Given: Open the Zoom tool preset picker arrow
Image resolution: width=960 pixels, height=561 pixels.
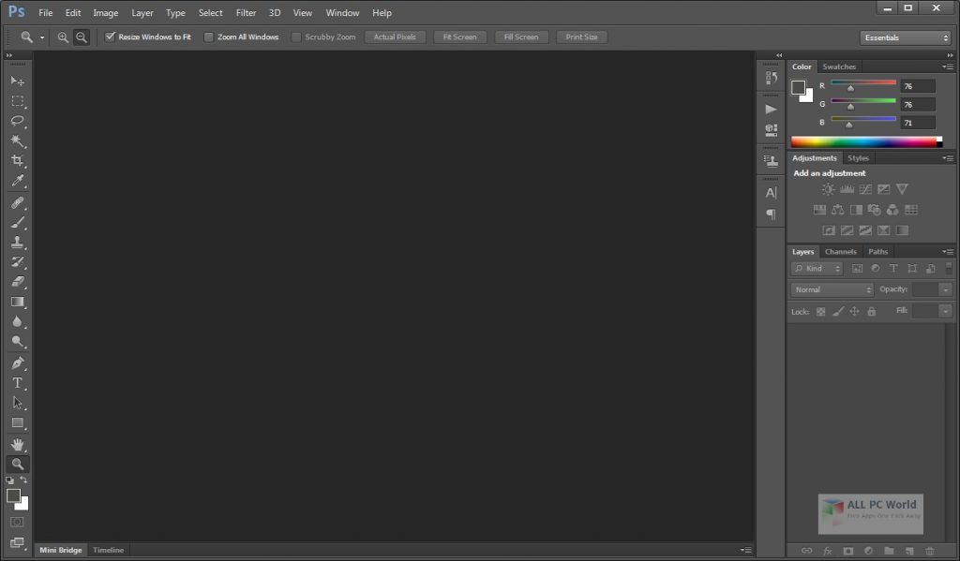Looking at the screenshot, I should pyautogui.click(x=42, y=37).
